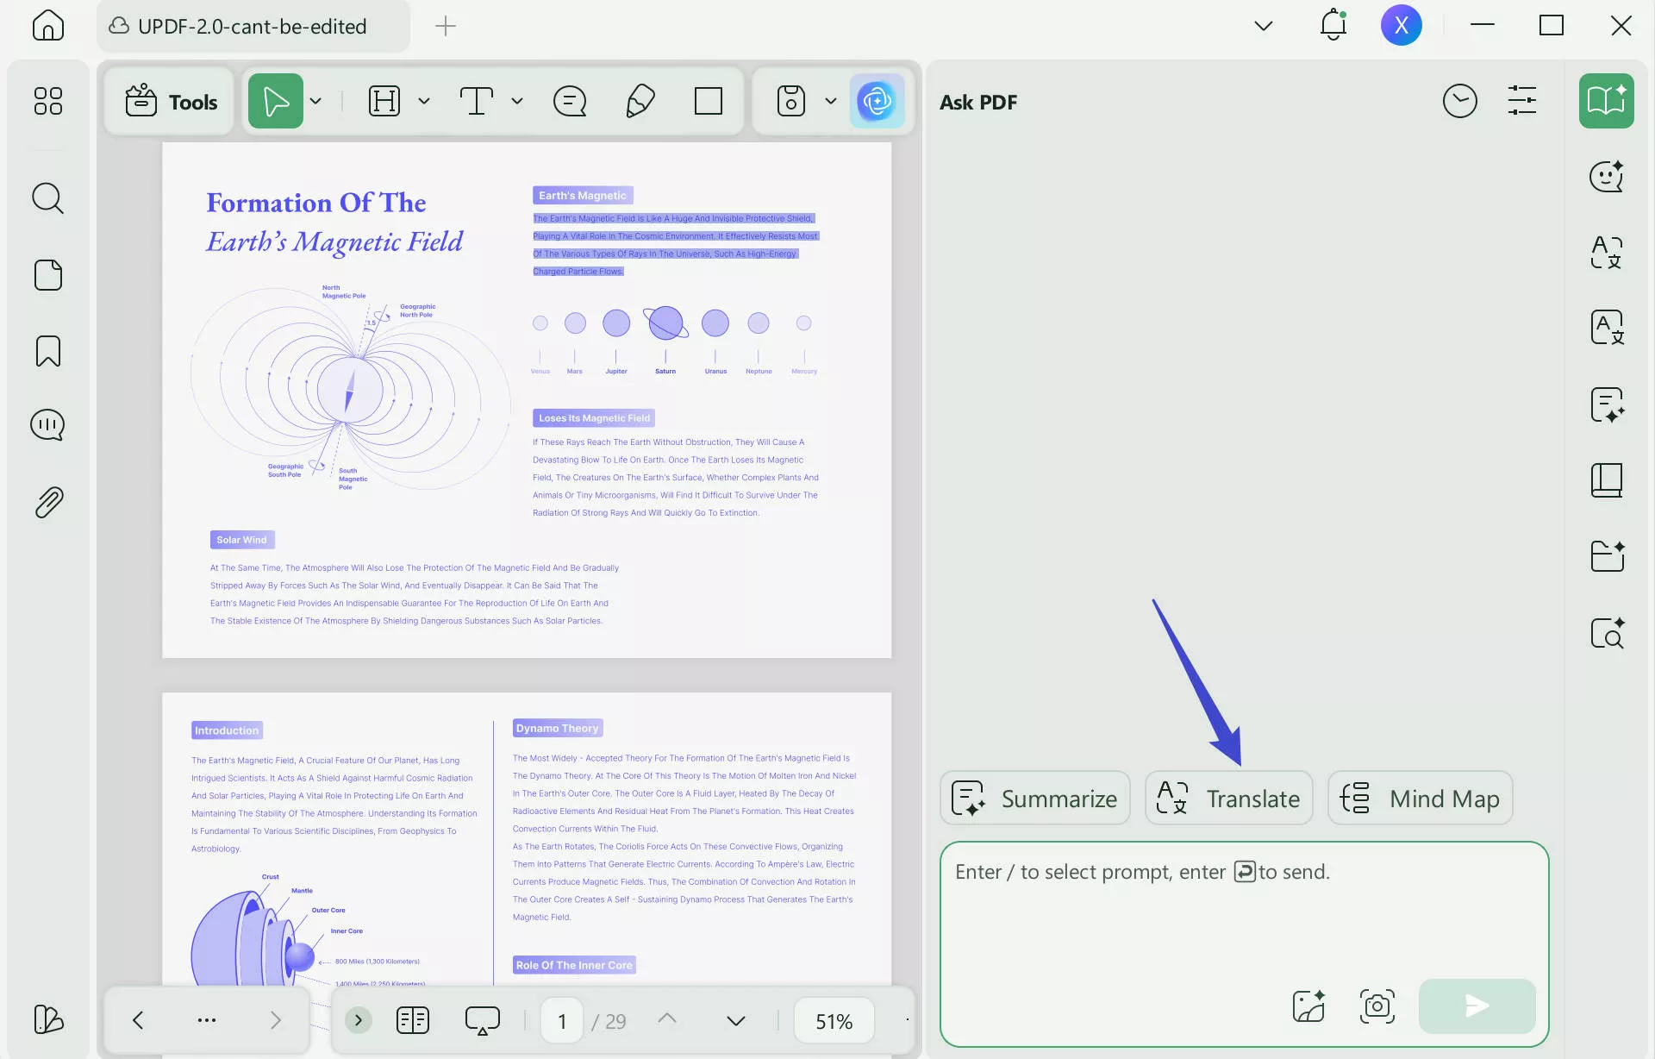Select the comment bubble tool
The width and height of the screenshot is (1655, 1059).
pos(569,102)
